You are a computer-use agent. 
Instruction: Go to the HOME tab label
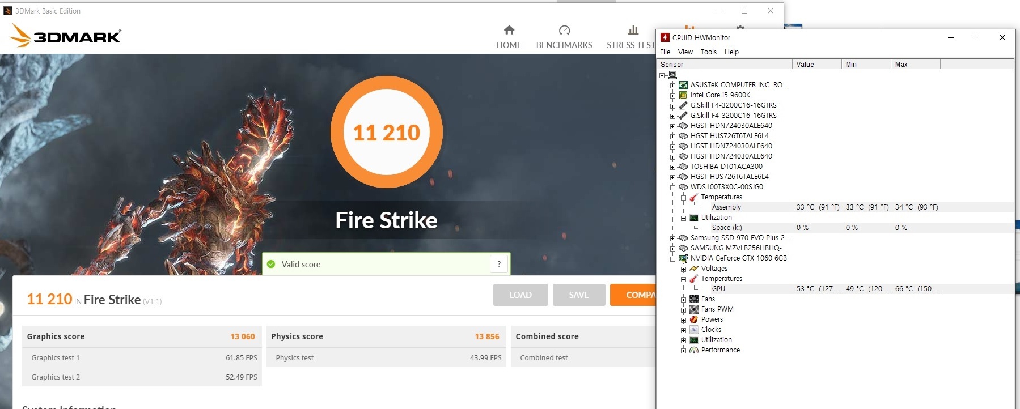point(509,45)
